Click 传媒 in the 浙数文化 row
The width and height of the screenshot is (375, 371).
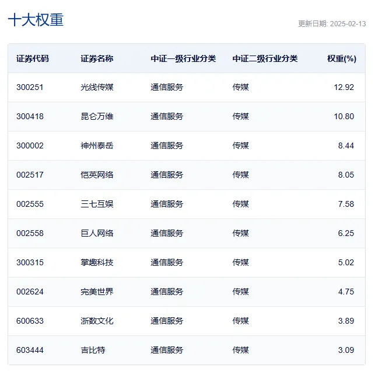pyautogui.click(x=241, y=321)
